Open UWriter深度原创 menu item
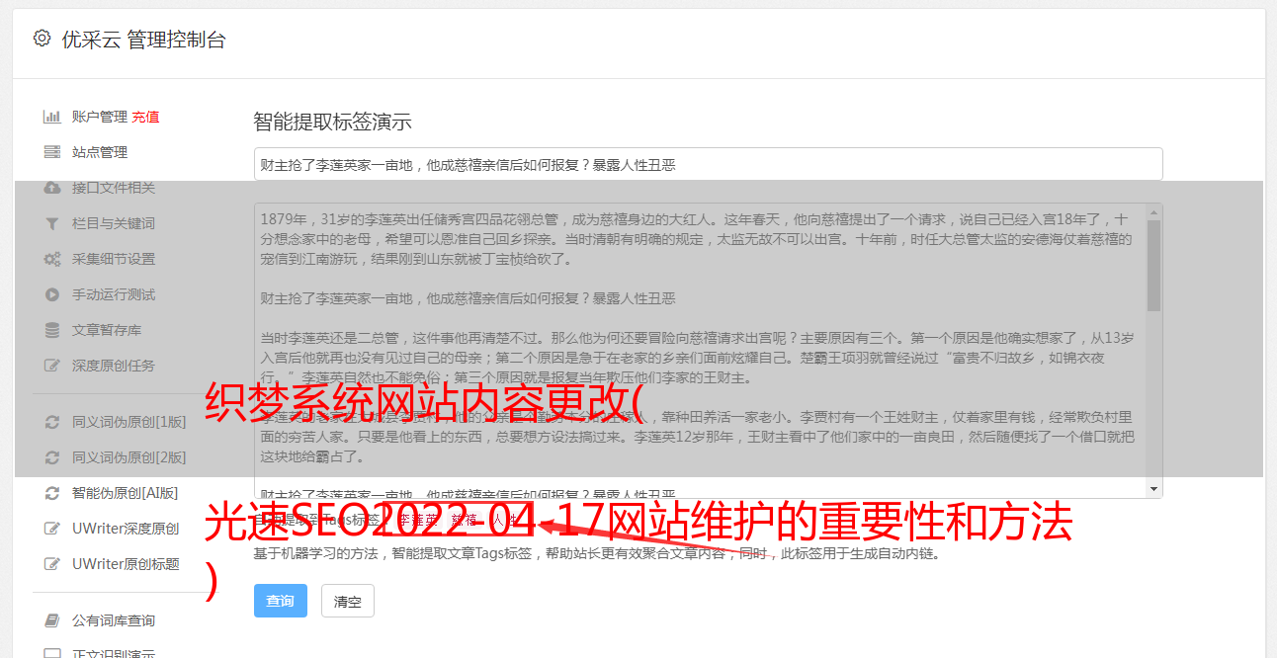The width and height of the screenshot is (1277, 658). click(x=112, y=529)
